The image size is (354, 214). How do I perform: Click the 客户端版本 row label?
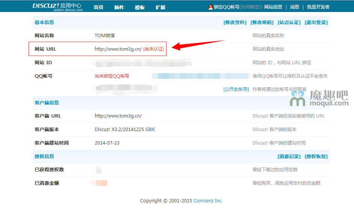pos(47,129)
